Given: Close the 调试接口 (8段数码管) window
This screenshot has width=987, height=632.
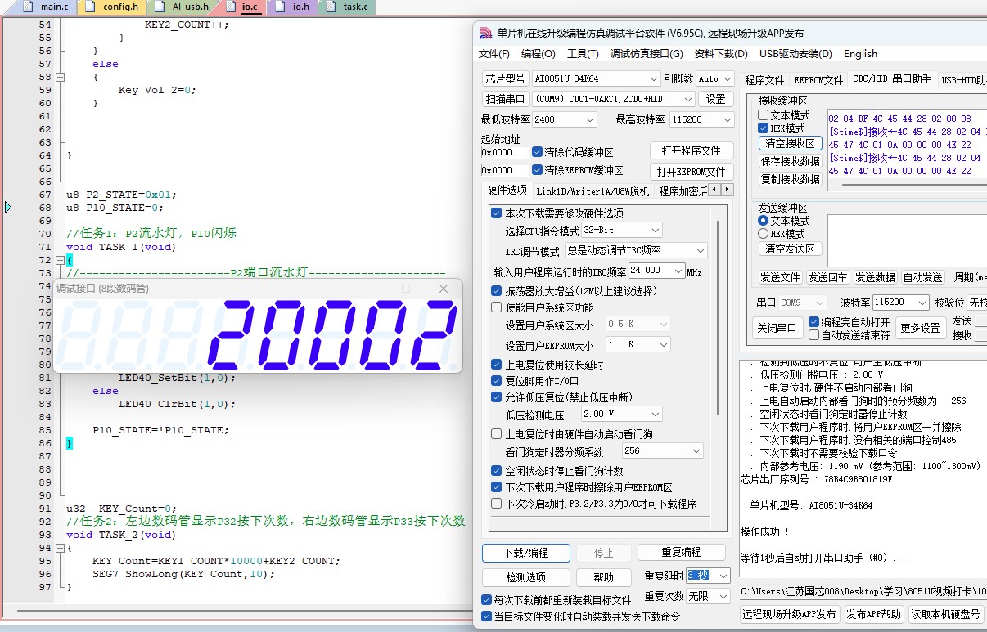Looking at the screenshot, I should coord(444,289).
